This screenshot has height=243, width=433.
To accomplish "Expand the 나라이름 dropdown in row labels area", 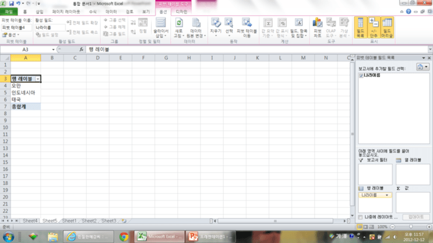I will [x=387, y=195].
